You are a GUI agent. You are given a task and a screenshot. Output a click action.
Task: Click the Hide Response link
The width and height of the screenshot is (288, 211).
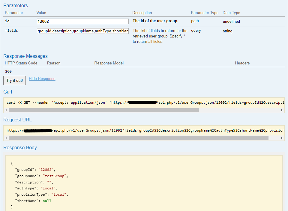42,79
